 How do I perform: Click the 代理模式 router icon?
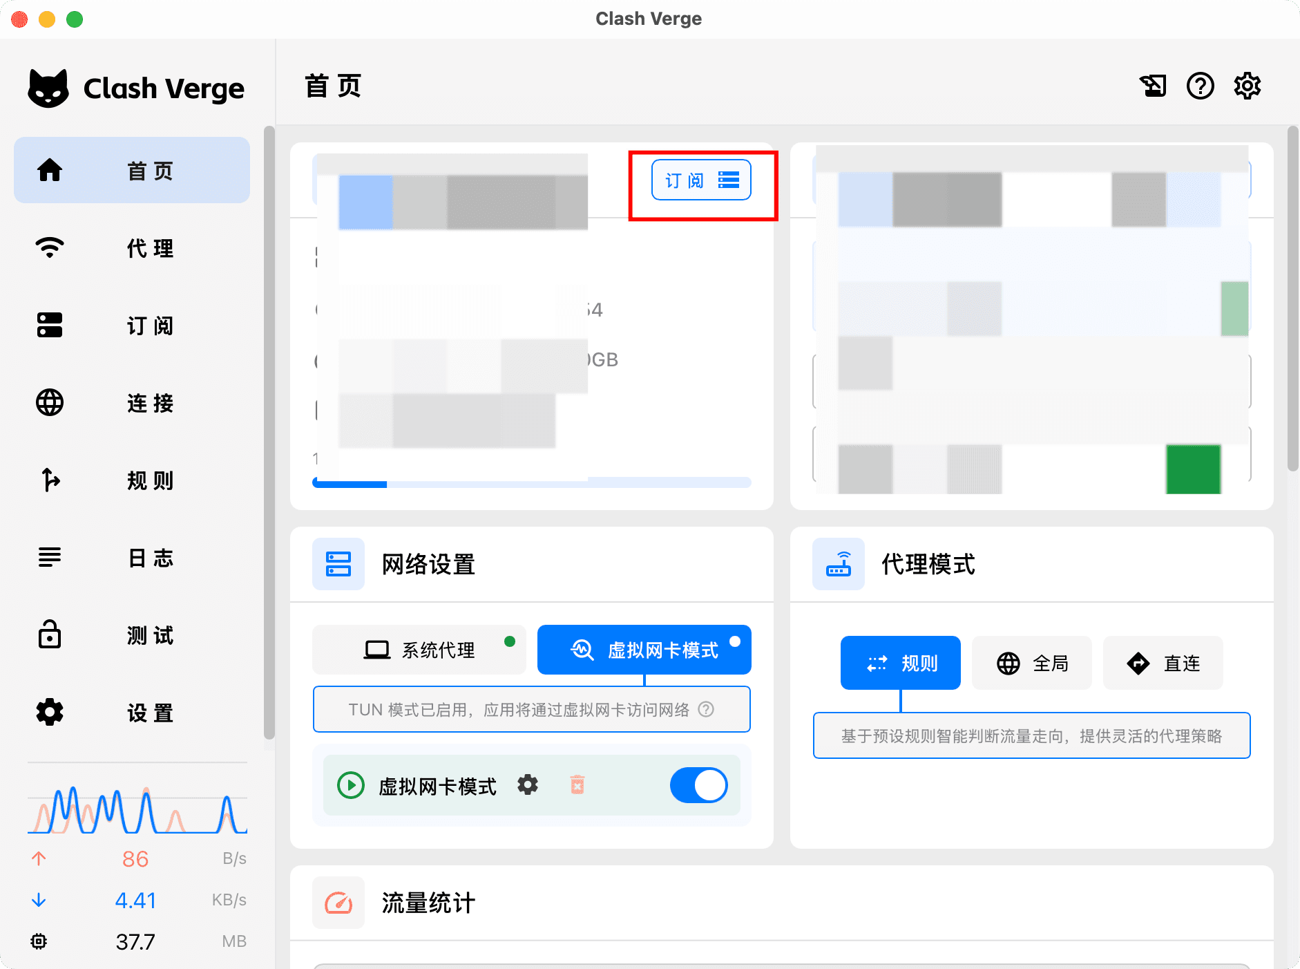coord(839,564)
